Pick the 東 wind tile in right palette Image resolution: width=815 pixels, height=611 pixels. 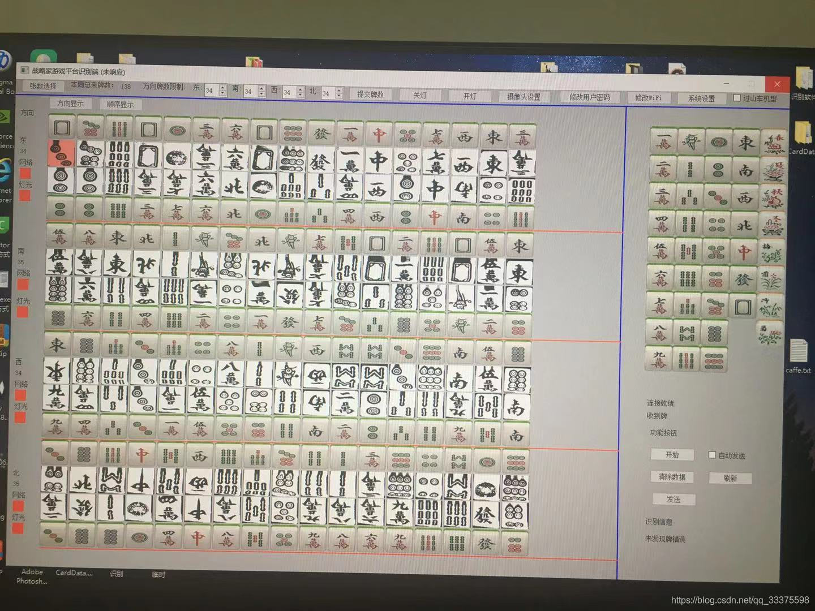pos(747,142)
